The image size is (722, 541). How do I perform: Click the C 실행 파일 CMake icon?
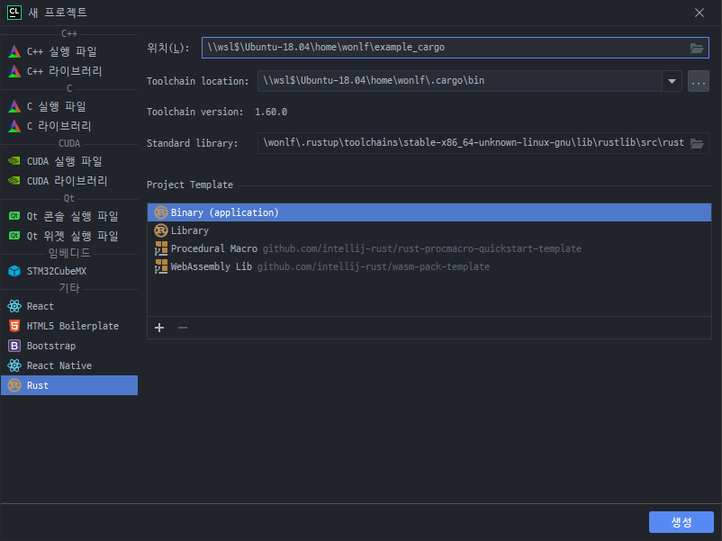pyautogui.click(x=14, y=106)
